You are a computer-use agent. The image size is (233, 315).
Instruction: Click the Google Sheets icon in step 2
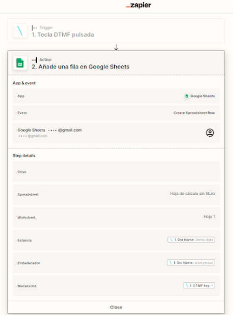click(x=20, y=63)
